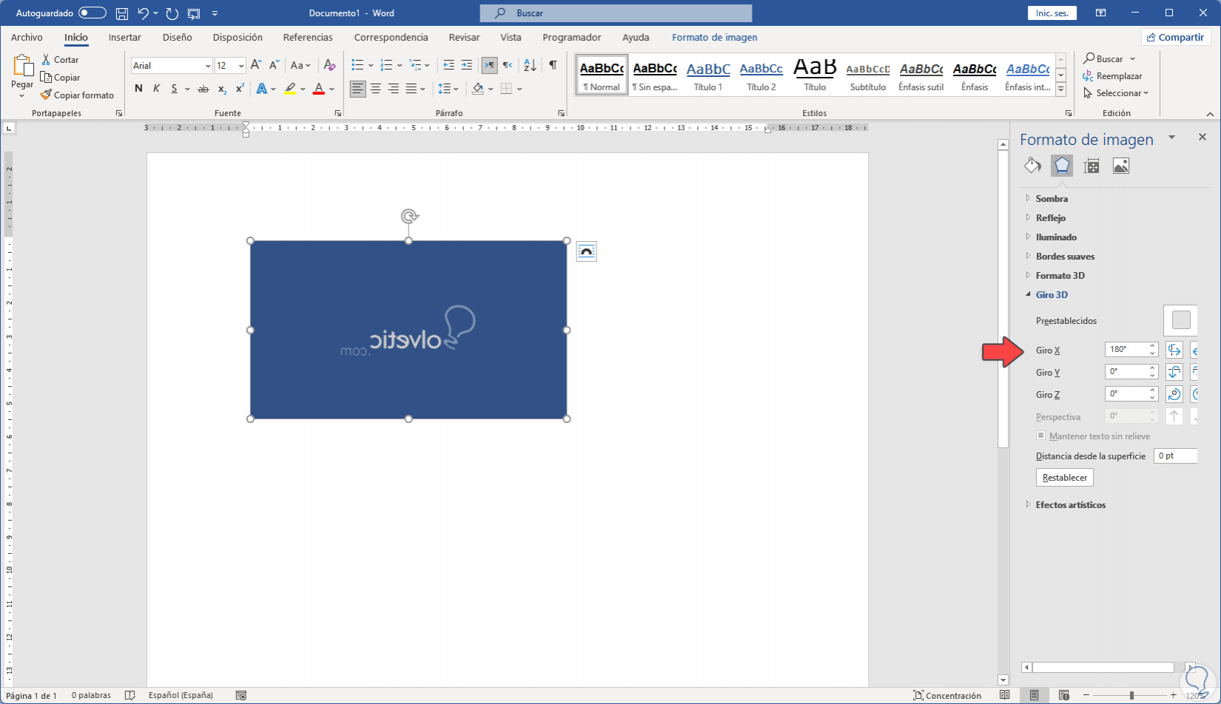
Task: Switch to the Disposición tab
Action: (238, 37)
